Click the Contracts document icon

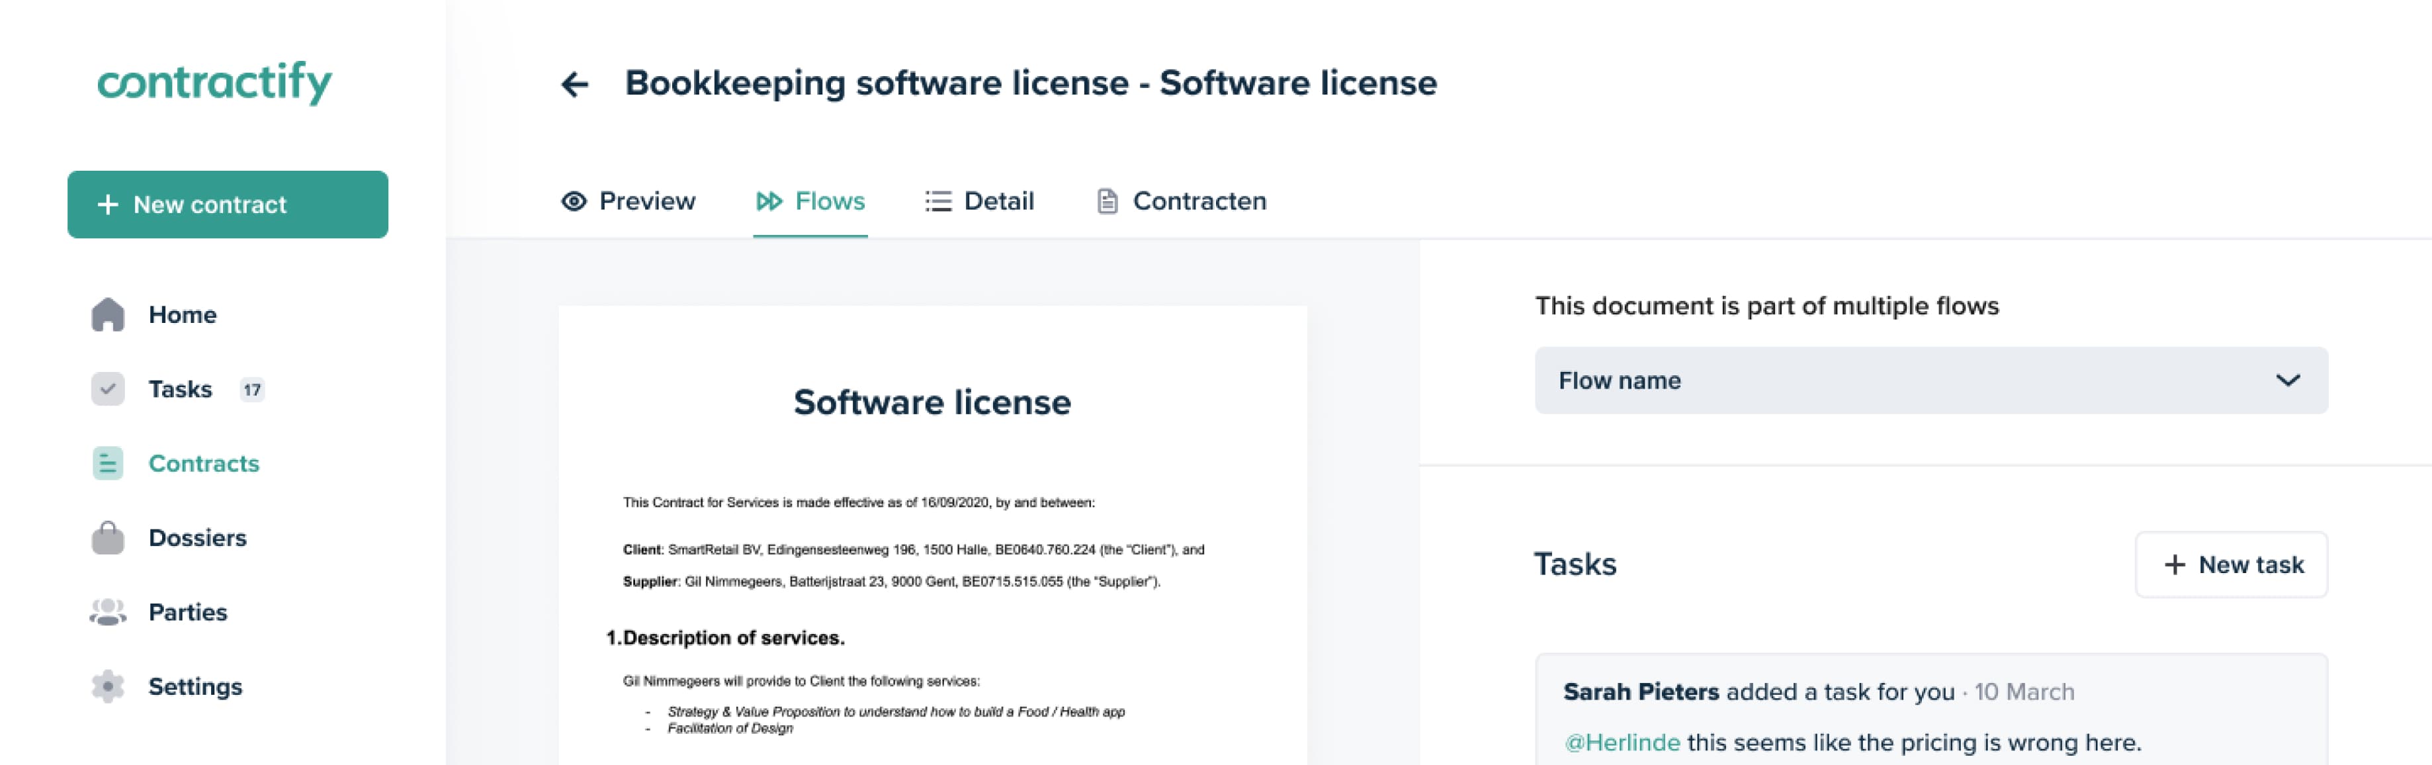[x=108, y=464]
